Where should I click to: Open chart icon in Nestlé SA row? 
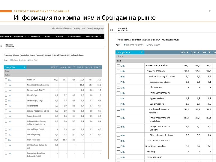coord(10,80)
